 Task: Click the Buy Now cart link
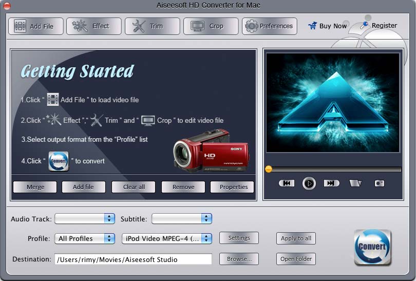pyautogui.click(x=327, y=26)
